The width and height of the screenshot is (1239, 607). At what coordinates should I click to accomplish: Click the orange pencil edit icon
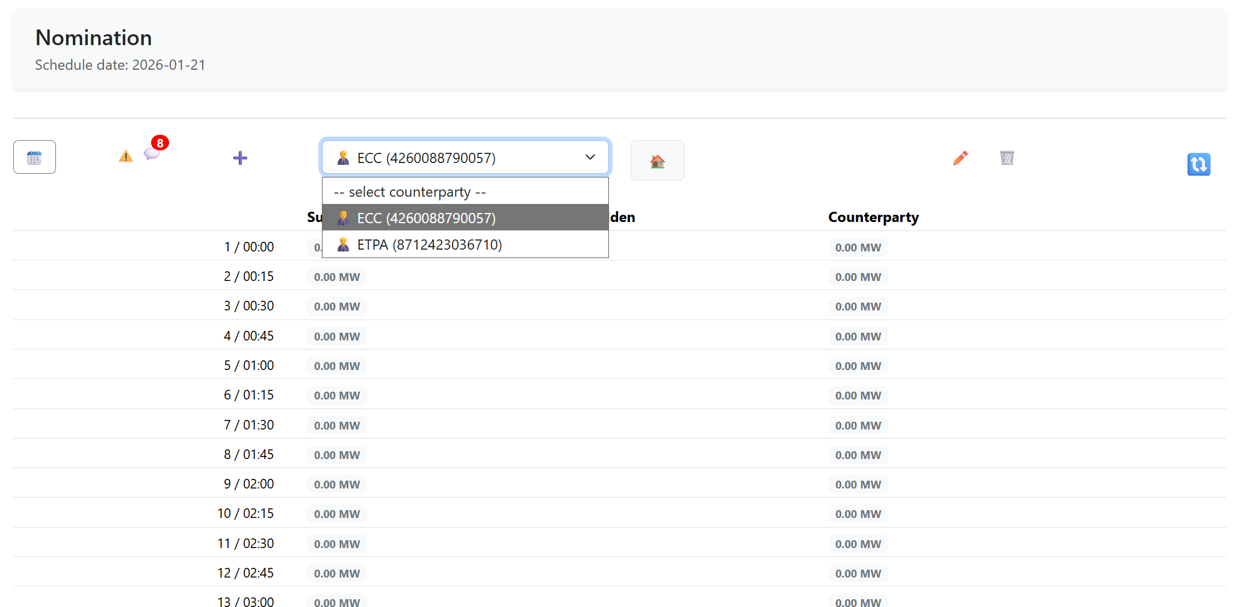pos(960,158)
